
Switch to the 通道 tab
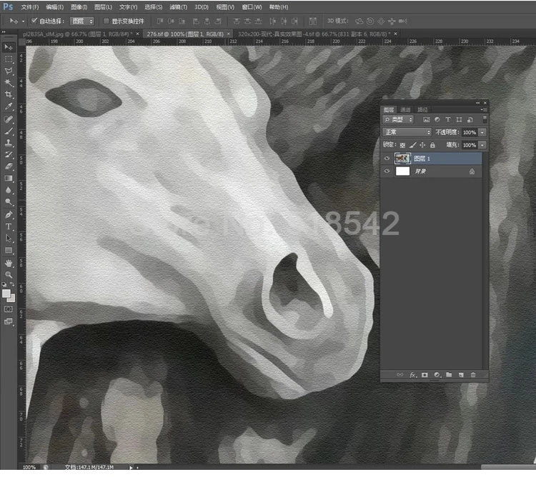tap(405, 109)
